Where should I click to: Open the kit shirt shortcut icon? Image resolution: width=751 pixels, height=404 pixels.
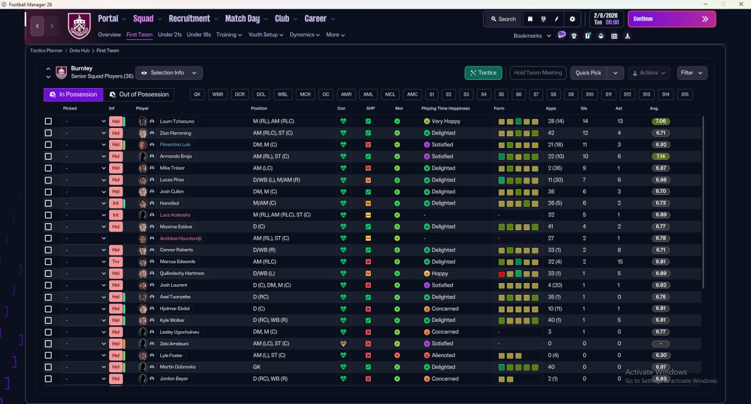pyautogui.click(x=574, y=36)
